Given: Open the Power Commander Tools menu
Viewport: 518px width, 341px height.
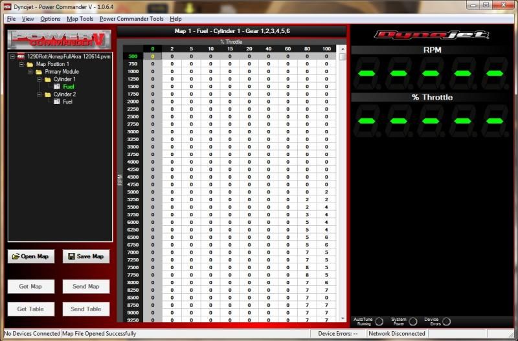Looking at the screenshot, I should pyautogui.click(x=131, y=19).
